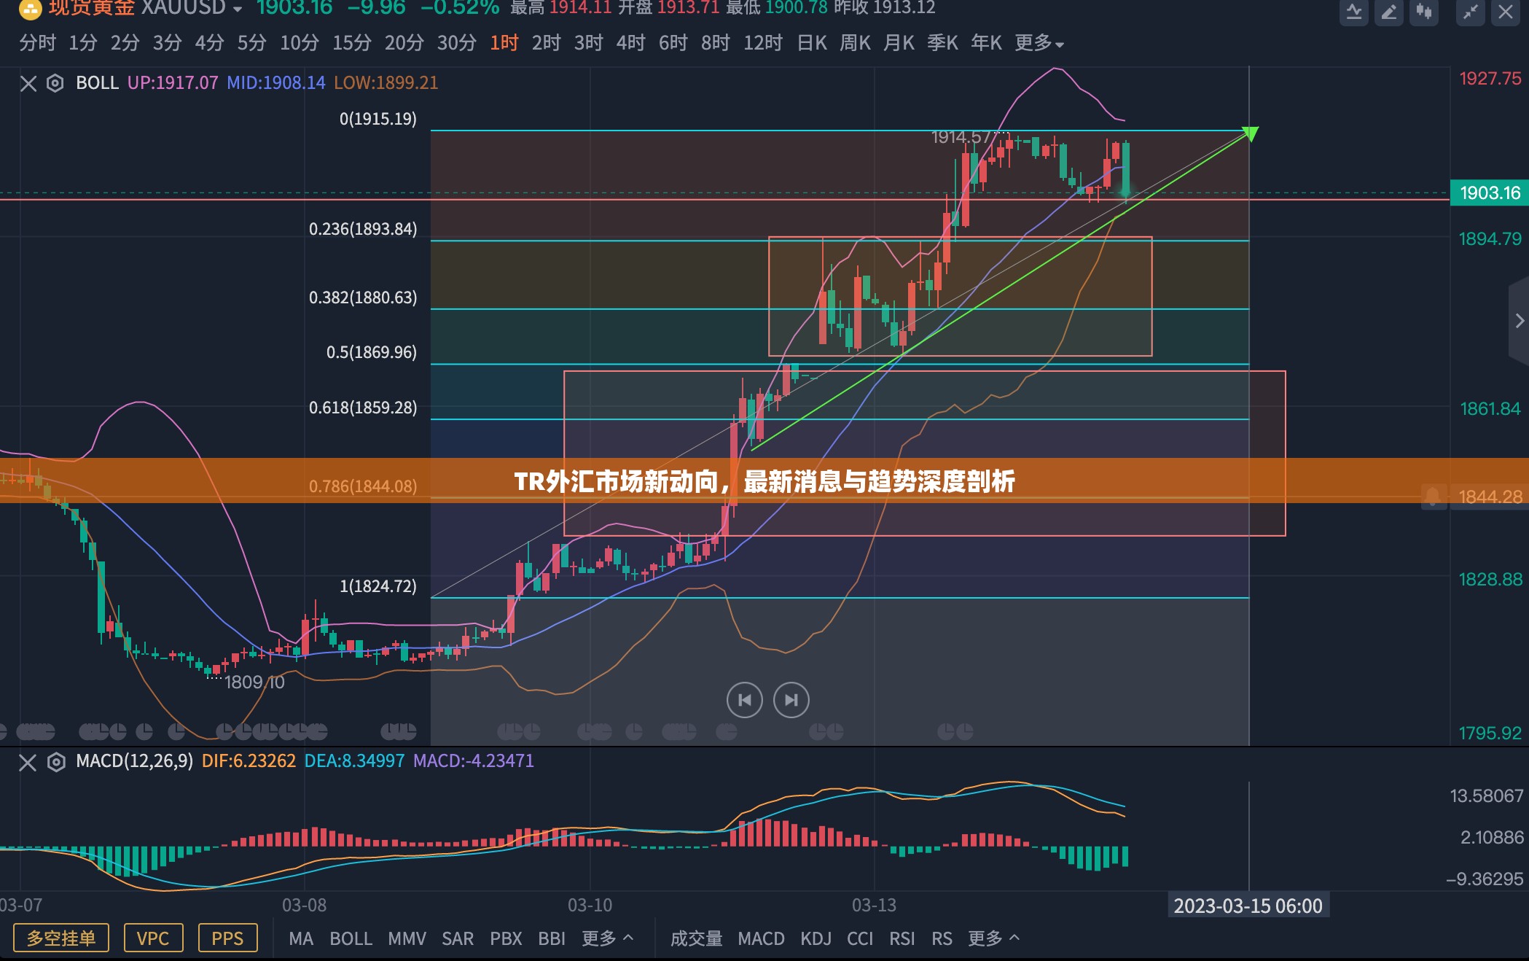Click the Fibonacci 0.5(1869.96) label
Image resolution: width=1529 pixels, height=961 pixels.
point(372,352)
